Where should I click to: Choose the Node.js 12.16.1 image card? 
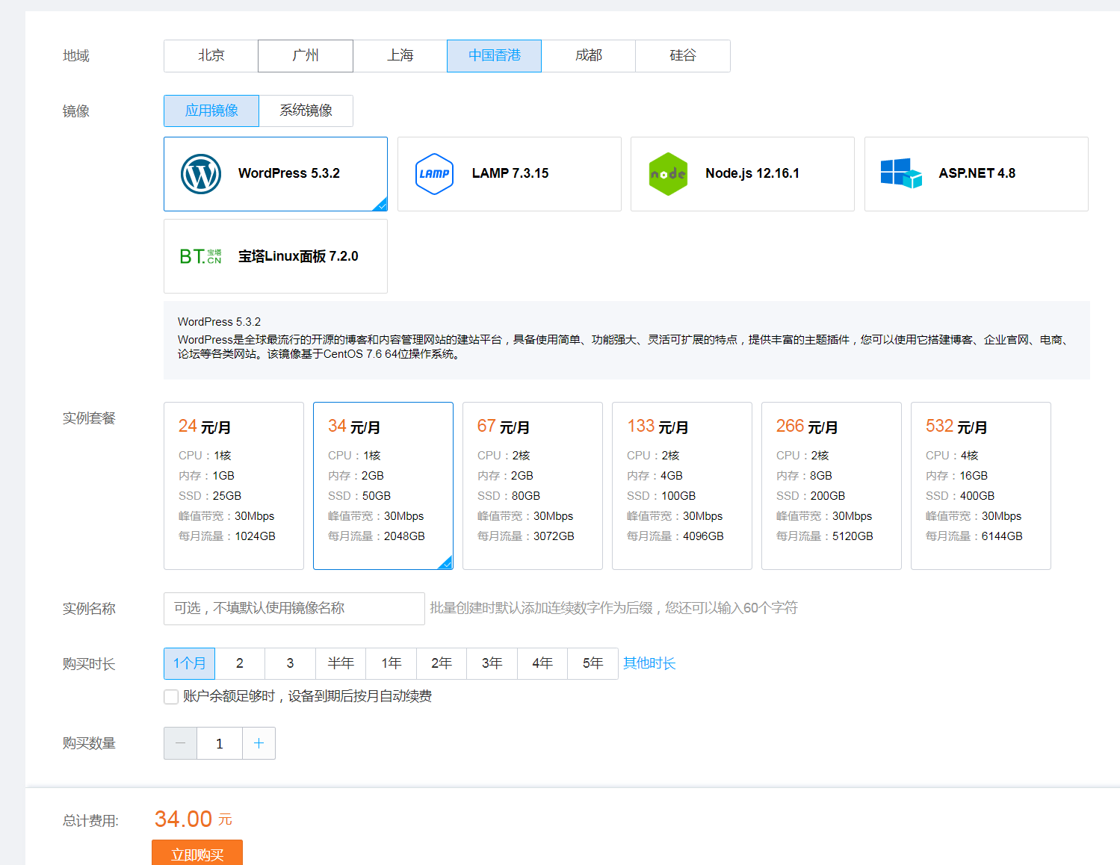click(743, 174)
